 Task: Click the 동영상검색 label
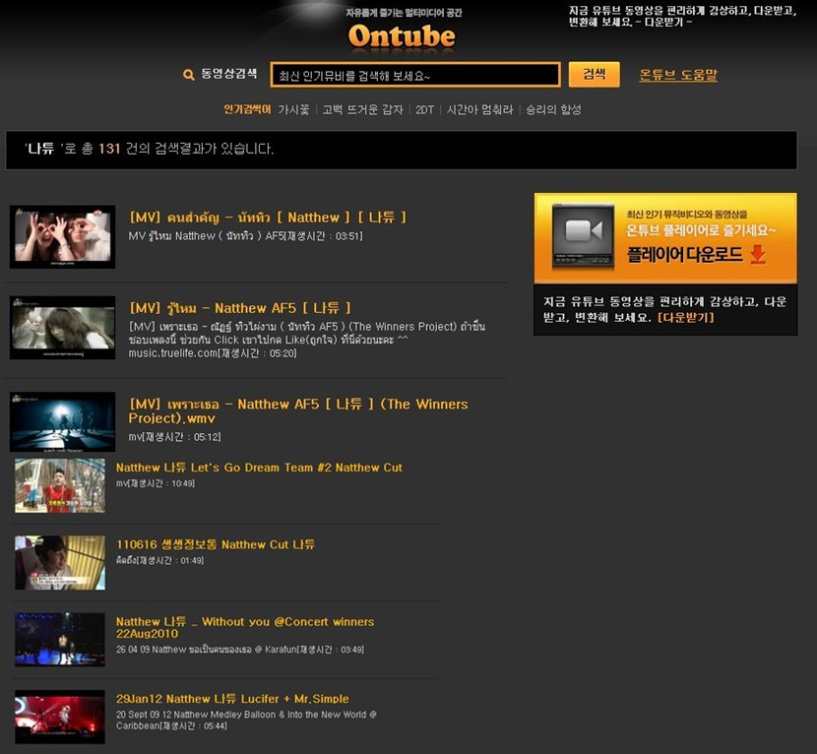[x=228, y=74]
